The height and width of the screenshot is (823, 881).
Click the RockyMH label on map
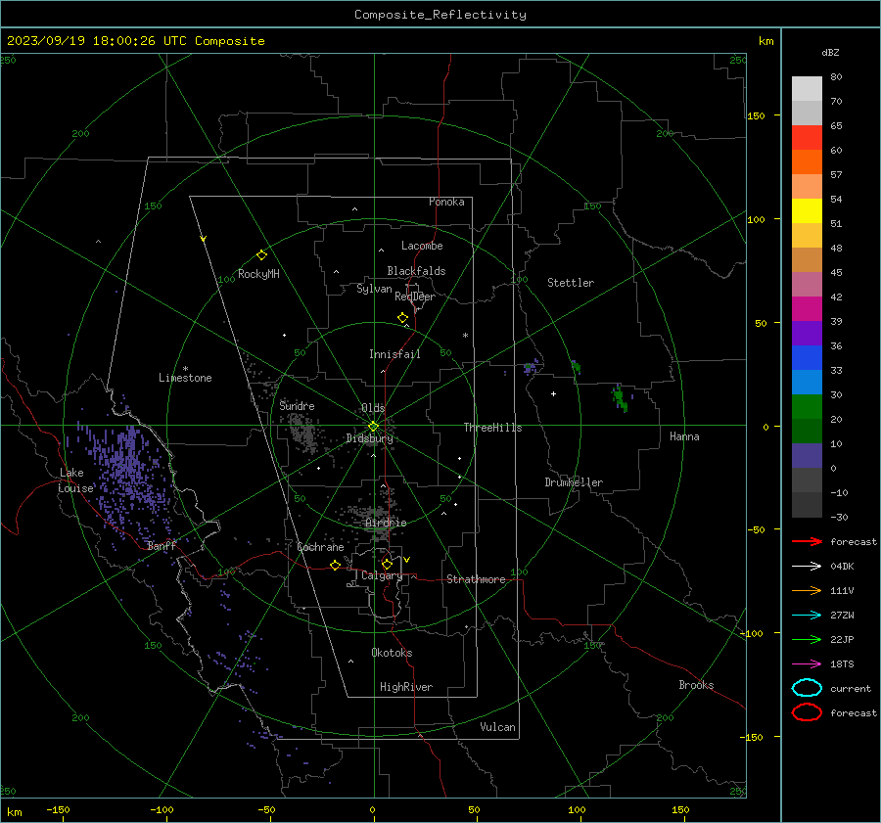[258, 274]
